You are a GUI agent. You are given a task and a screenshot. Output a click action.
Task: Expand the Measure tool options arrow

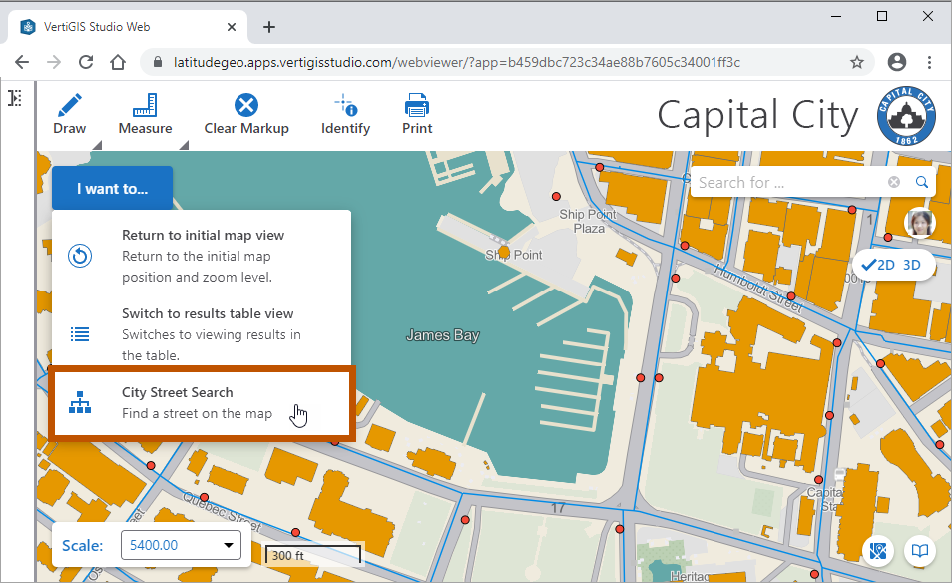tap(184, 146)
